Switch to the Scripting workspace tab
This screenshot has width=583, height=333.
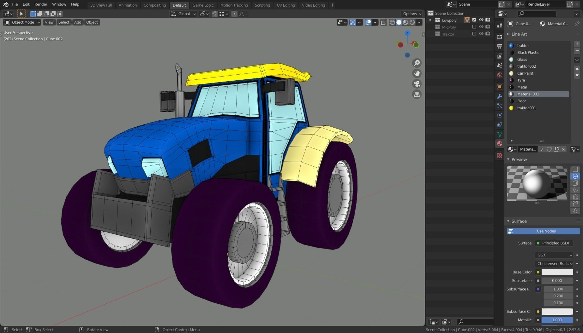click(x=262, y=5)
